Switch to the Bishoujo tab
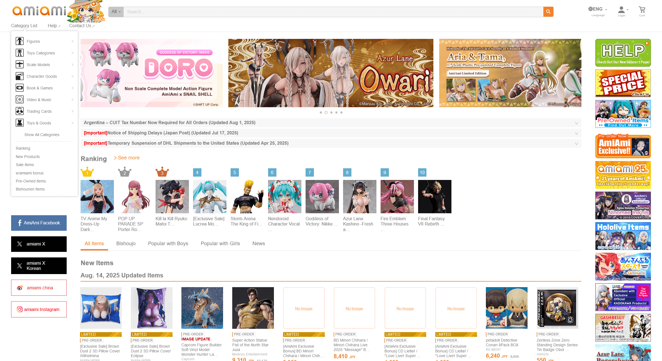Screen dimensions: 662x361 click(x=126, y=244)
